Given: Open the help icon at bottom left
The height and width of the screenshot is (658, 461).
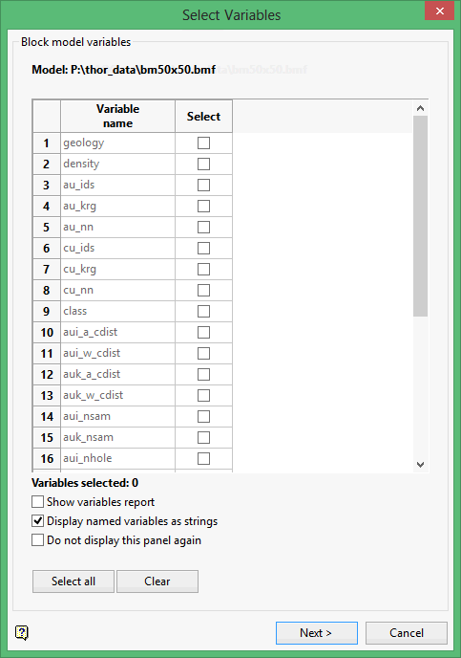Looking at the screenshot, I should click(x=22, y=632).
